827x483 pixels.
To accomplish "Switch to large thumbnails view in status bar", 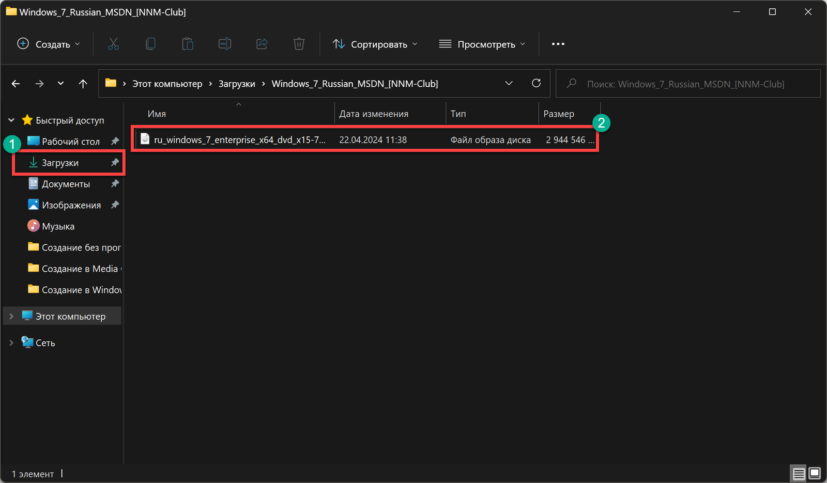I will (x=815, y=473).
